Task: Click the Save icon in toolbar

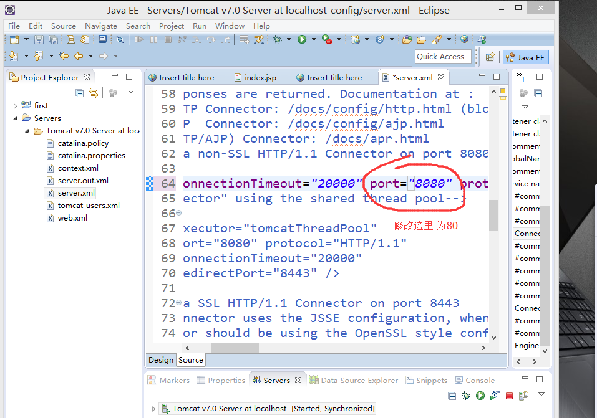Action: tap(39, 39)
